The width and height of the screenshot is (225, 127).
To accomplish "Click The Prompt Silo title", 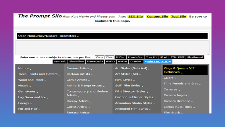I will click(40, 16).
